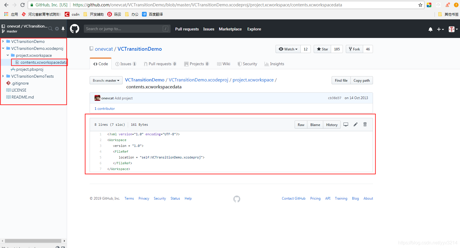The image size is (460, 248).
Task: Collapse VCTransitionDemo.xcodeproj folder in tree
Action: [3, 48]
